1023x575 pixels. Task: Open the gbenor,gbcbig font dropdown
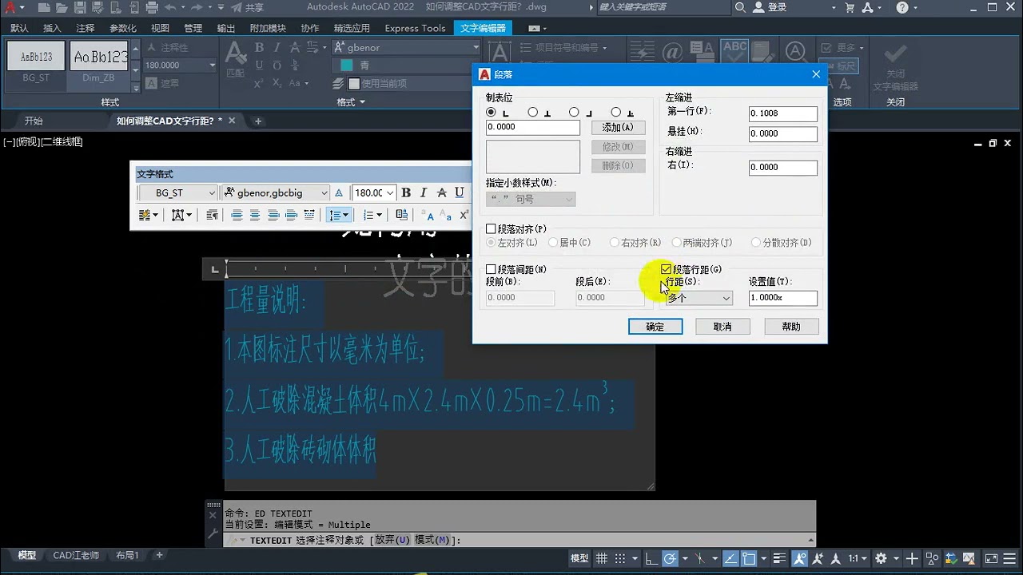point(275,192)
